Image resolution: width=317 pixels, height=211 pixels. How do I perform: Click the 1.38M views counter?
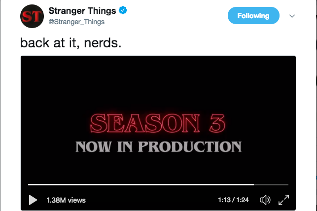pos(66,200)
